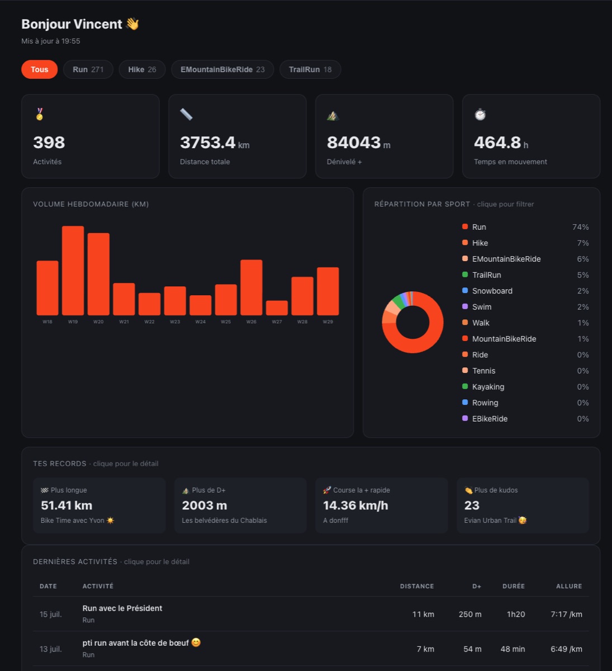Viewport: 612px width, 671px height.
Task: Click the 13 juil. date cell
Action: tap(51, 649)
